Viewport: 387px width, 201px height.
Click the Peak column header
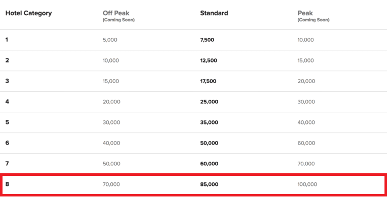[x=305, y=13]
